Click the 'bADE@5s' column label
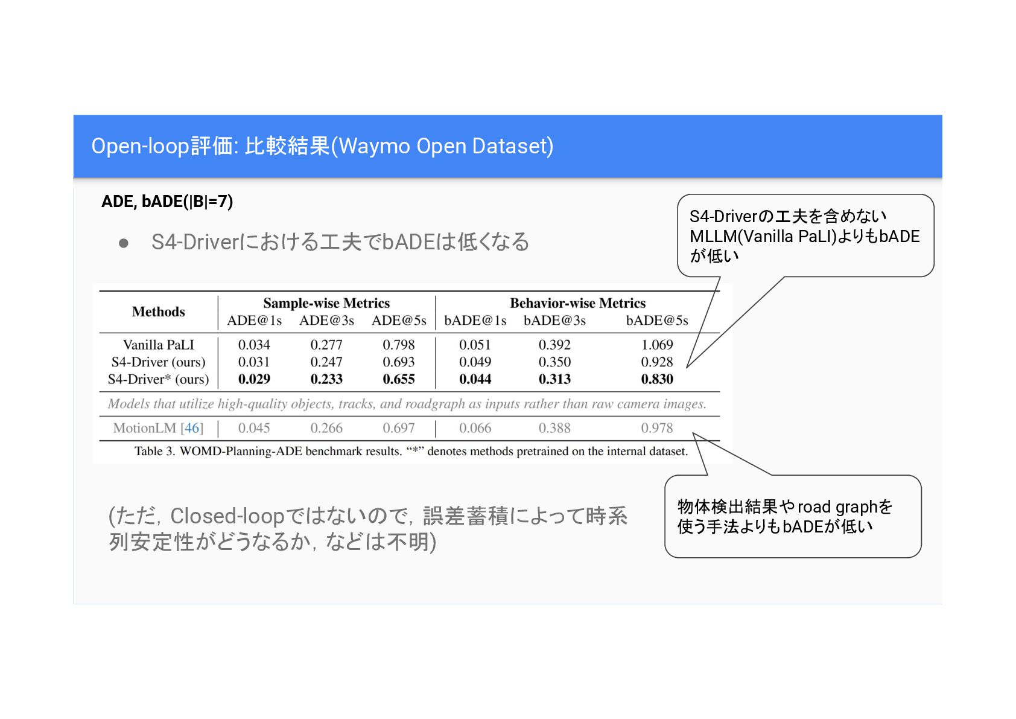Screen dimensions: 1016x719 pyautogui.click(x=657, y=321)
